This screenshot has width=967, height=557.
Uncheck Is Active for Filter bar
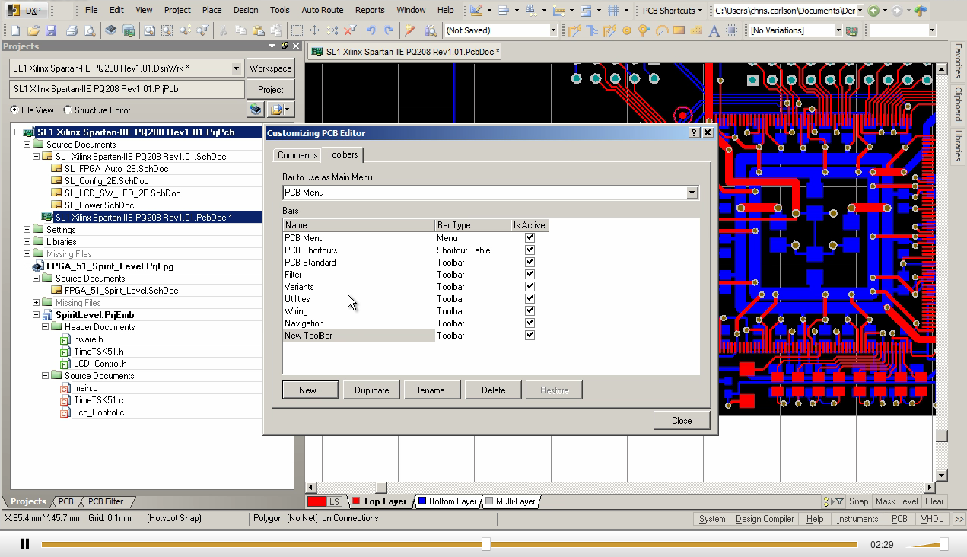[530, 274]
